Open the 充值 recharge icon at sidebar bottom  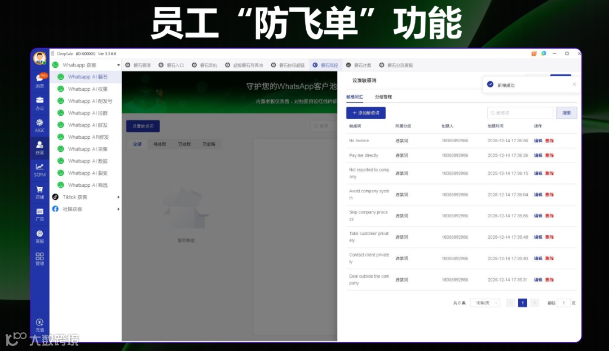click(39, 326)
